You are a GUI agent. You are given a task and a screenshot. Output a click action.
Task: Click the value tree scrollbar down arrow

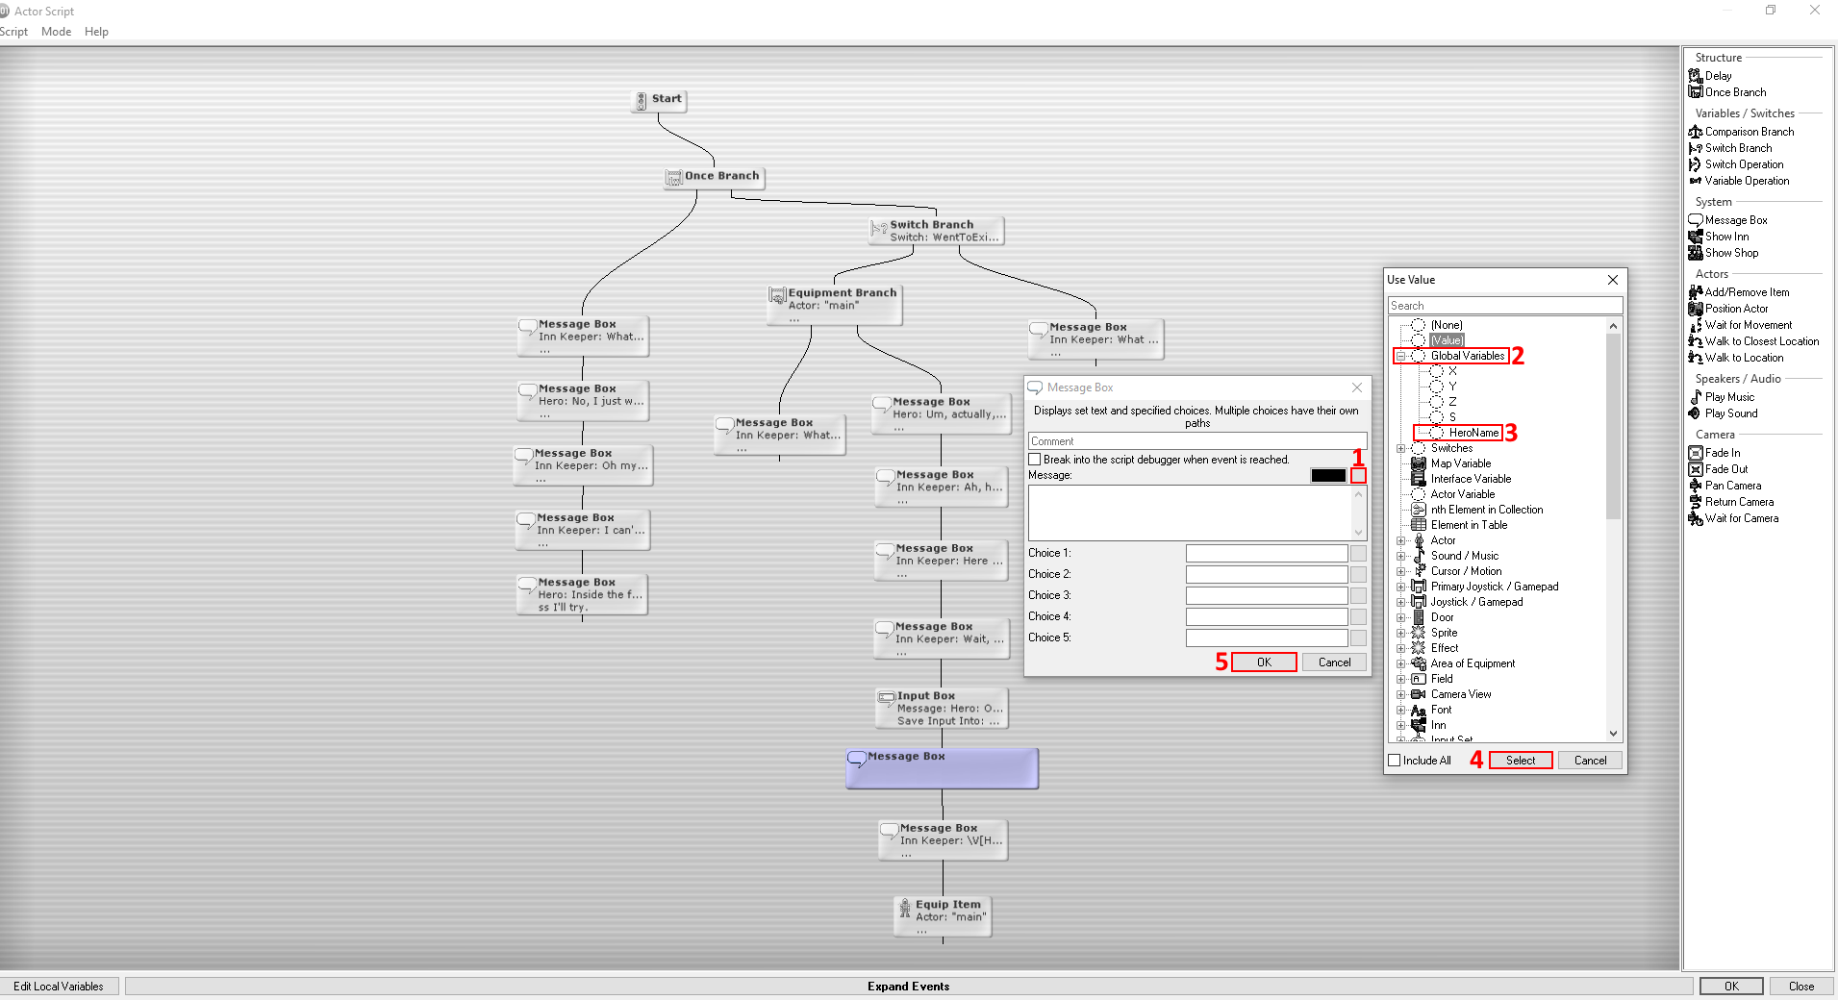tap(1613, 734)
